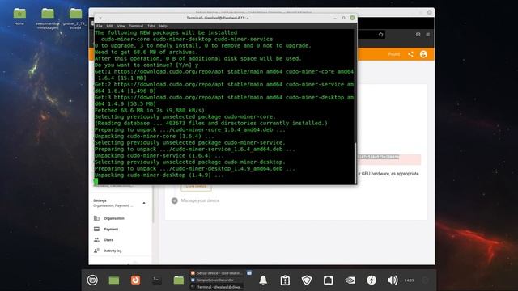Click the Manage your device step

[200, 200]
